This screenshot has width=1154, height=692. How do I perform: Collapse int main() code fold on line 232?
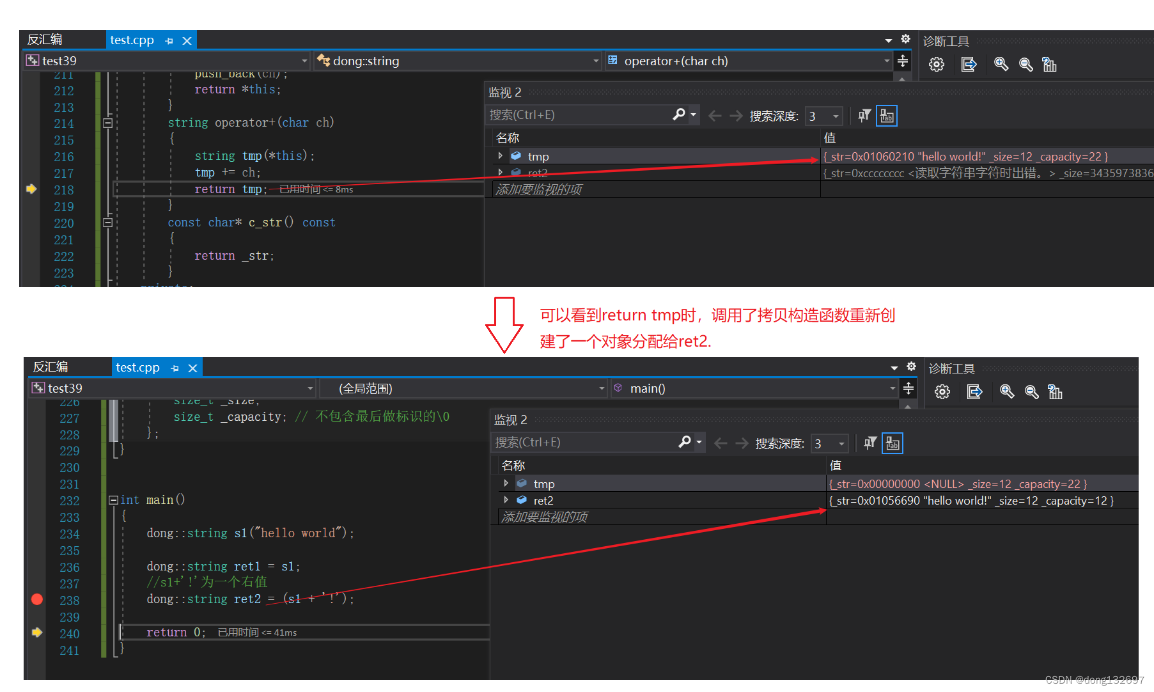114,500
